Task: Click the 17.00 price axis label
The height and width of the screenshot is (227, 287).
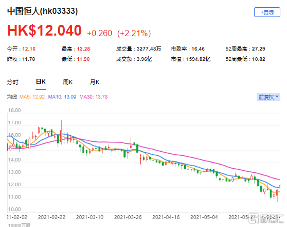Action: (x=14, y=123)
